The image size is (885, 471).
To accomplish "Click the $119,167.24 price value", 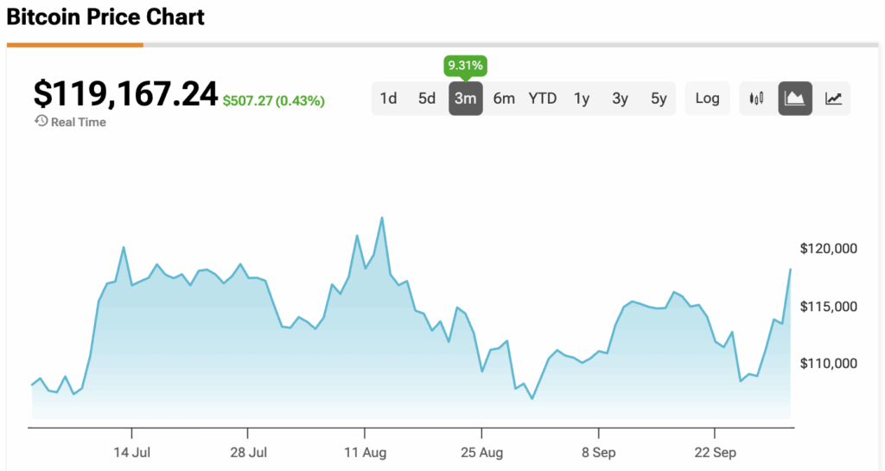I will (x=125, y=93).
